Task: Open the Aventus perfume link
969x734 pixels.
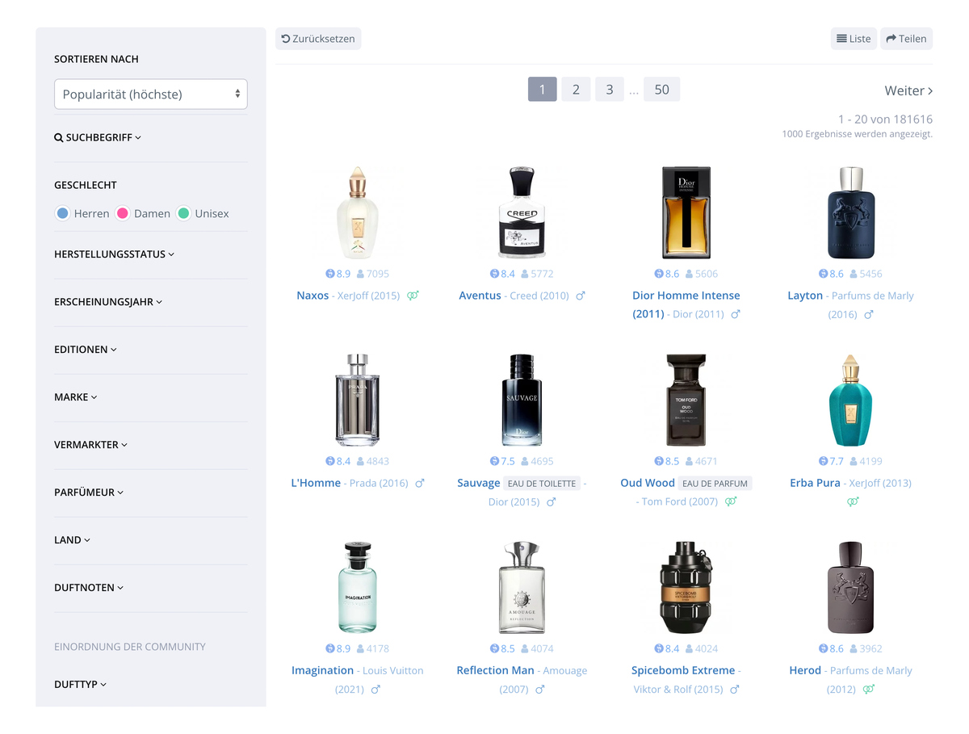Action: pos(480,296)
